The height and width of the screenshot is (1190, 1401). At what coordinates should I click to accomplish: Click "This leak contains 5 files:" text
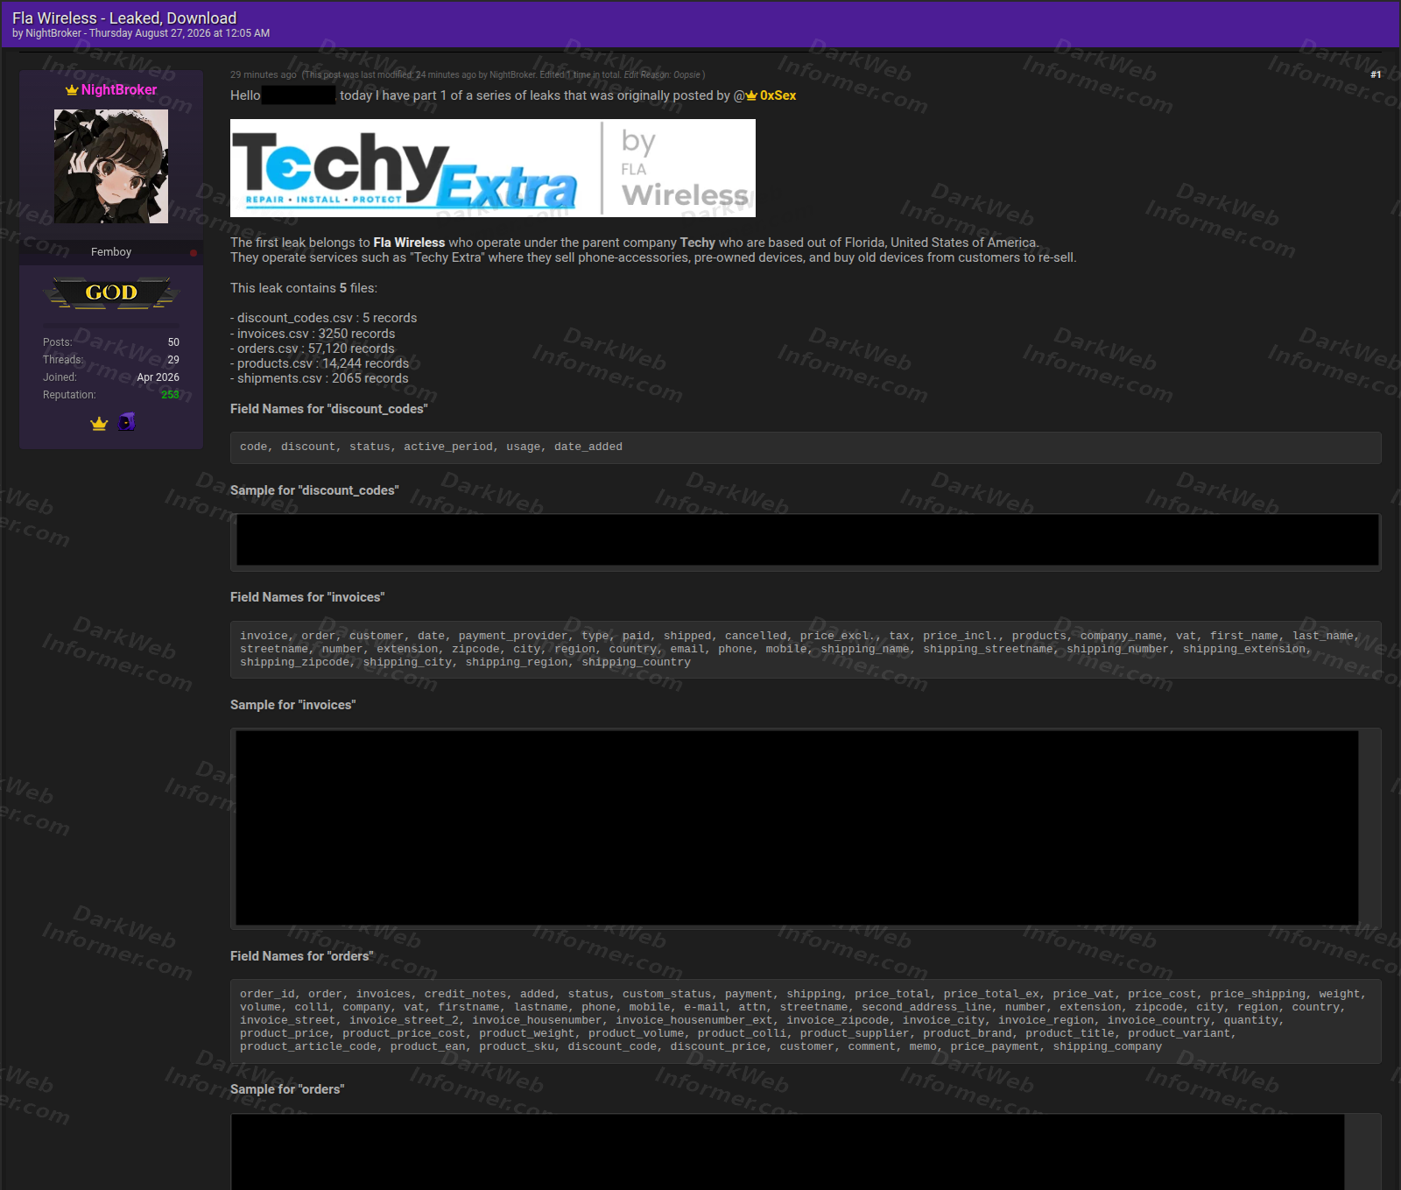[x=304, y=288]
